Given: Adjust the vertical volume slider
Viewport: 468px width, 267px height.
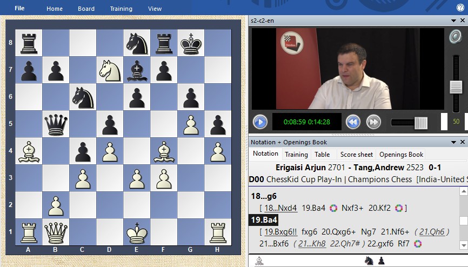Looking at the screenshot, I should [456, 86].
